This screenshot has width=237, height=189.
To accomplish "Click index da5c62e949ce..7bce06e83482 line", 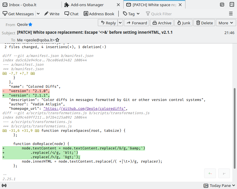I will 45,60.
